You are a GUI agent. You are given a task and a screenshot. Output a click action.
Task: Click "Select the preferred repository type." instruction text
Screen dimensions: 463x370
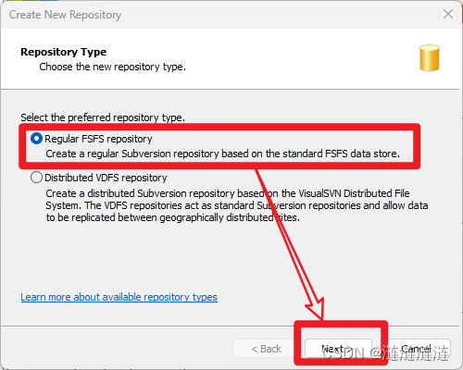coord(103,117)
